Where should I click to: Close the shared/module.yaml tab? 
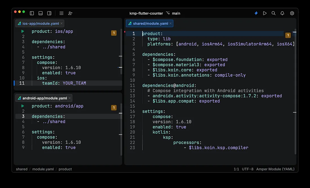(170, 23)
